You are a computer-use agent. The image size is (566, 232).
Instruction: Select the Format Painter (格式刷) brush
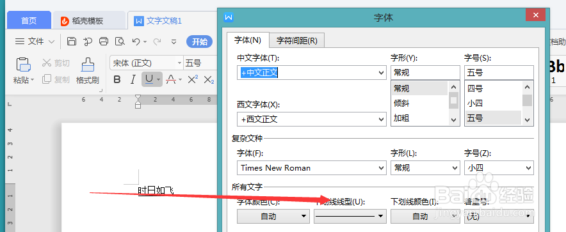88,65
